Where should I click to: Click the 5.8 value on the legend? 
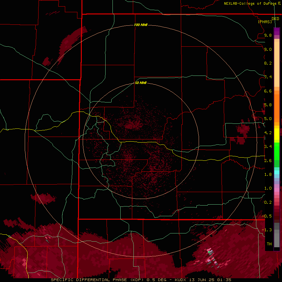pos(268,105)
